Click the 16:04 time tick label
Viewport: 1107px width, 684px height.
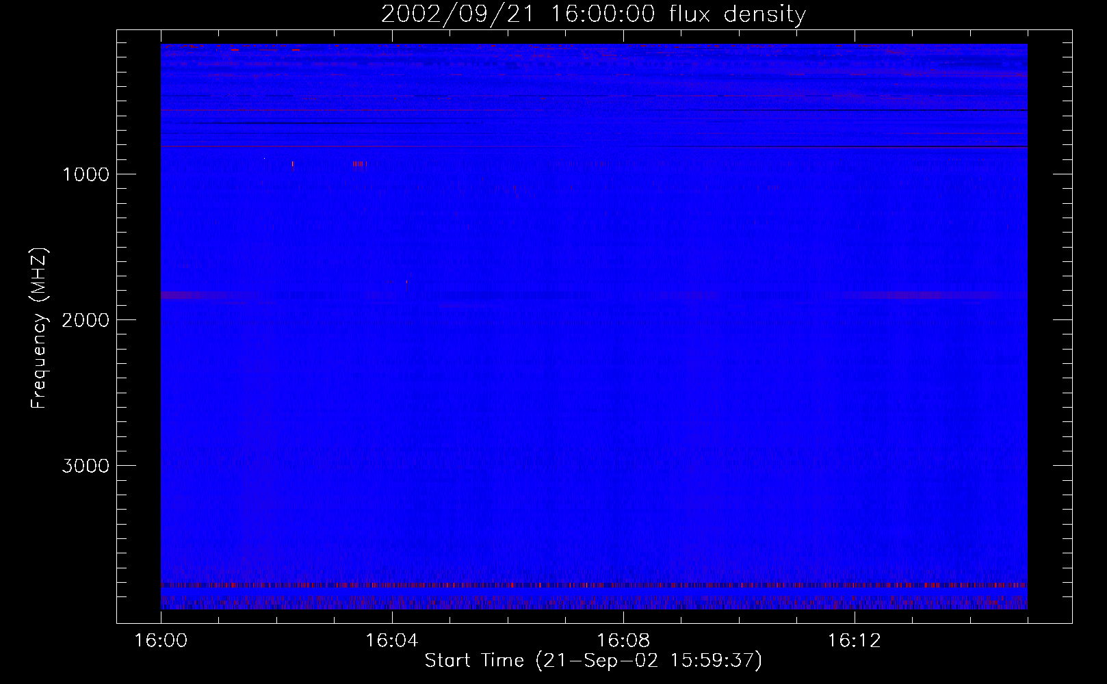(392, 641)
